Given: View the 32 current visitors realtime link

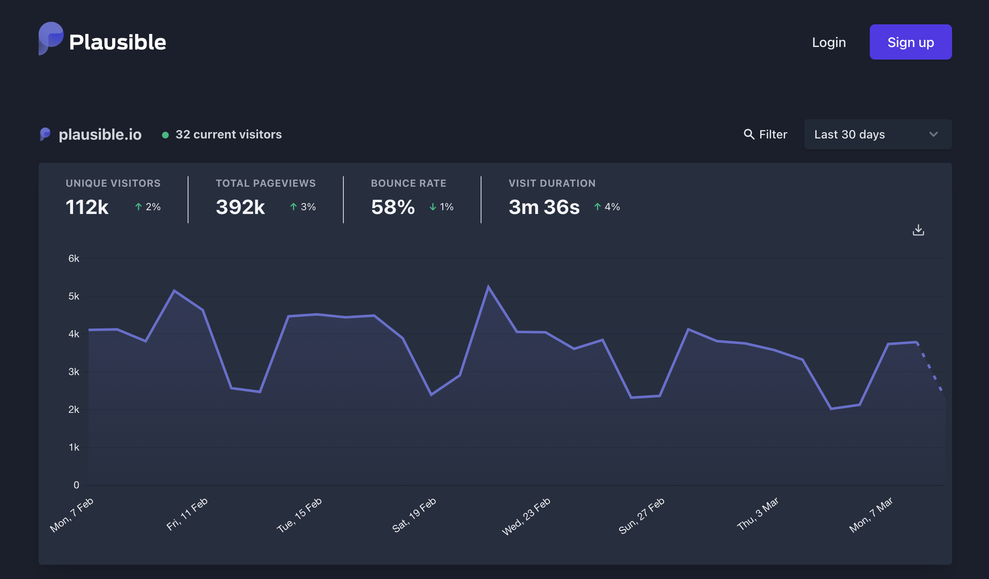Looking at the screenshot, I should (228, 134).
